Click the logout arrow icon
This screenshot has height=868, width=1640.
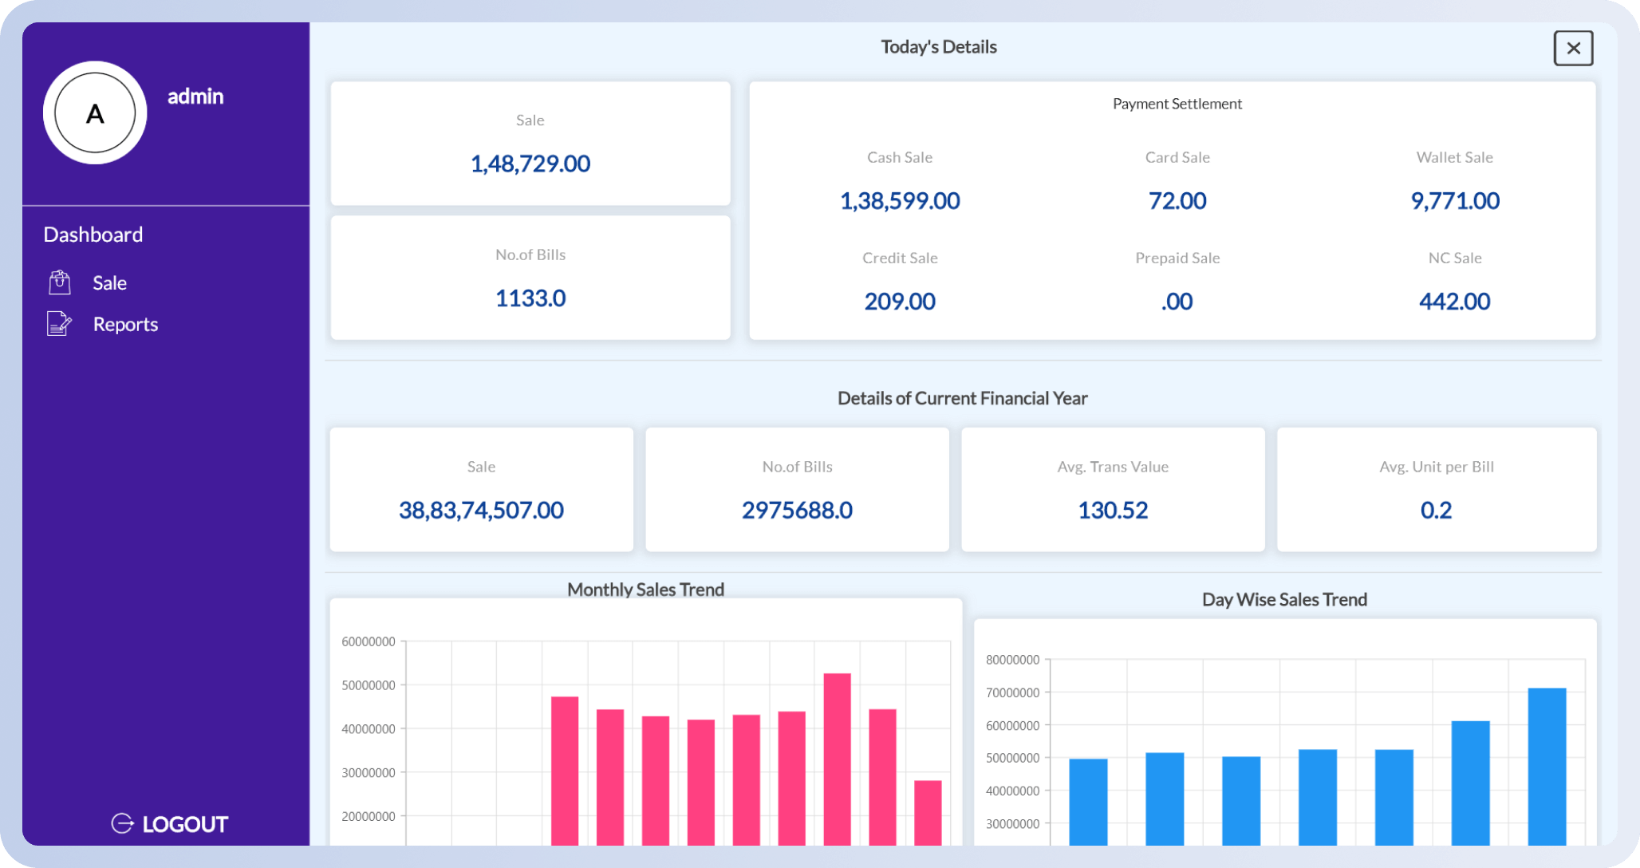tap(122, 823)
